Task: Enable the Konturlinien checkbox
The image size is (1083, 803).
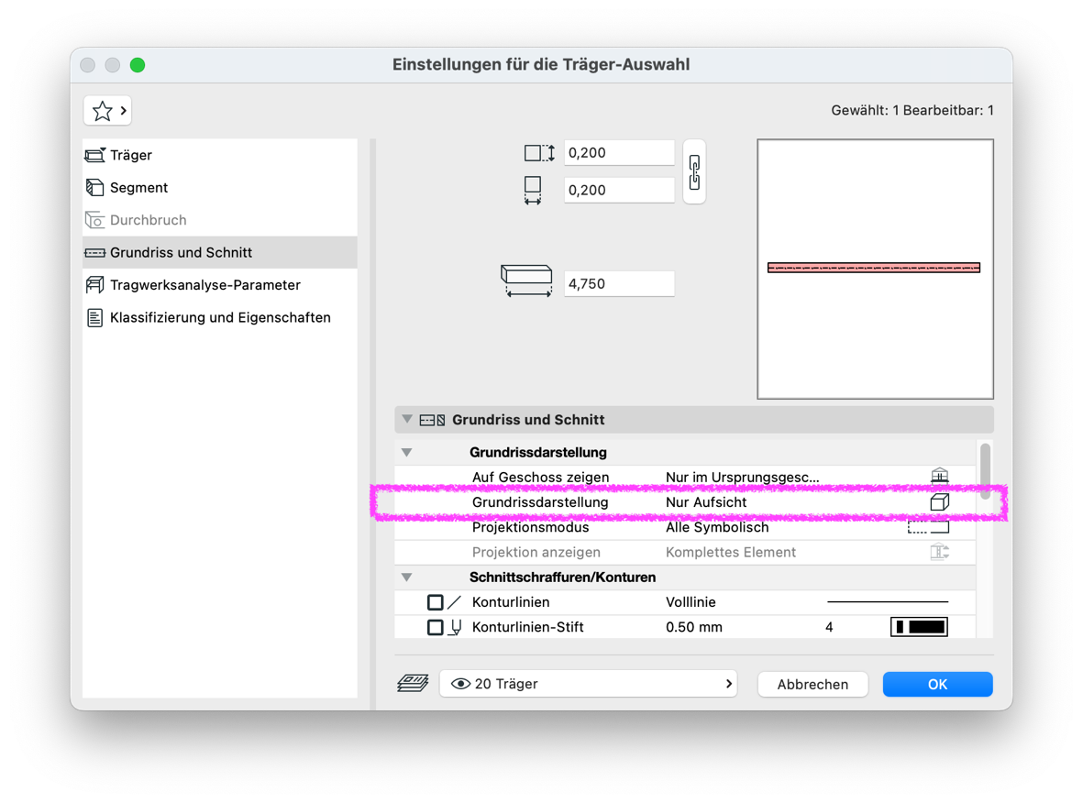Action: coord(436,602)
